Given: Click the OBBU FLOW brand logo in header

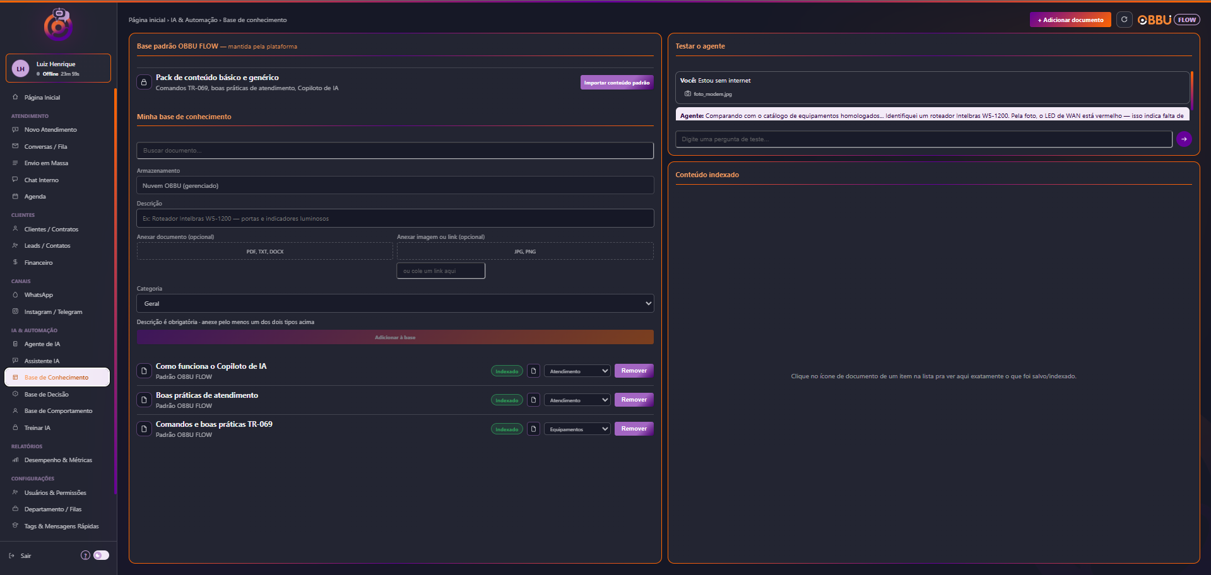Looking at the screenshot, I should pyautogui.click(x=1169, y=20).
